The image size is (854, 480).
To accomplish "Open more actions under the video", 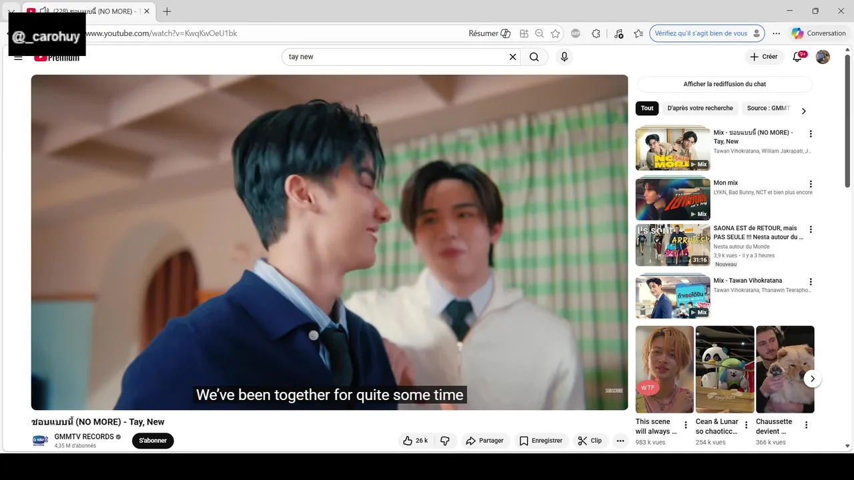I will (x=620, y=441).
